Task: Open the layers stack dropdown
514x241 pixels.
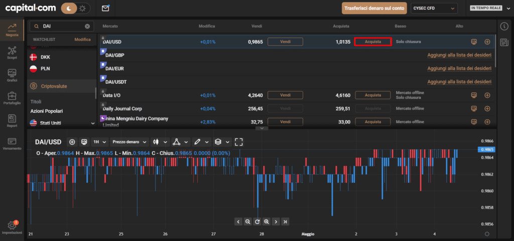Action: tap(222, 142)
